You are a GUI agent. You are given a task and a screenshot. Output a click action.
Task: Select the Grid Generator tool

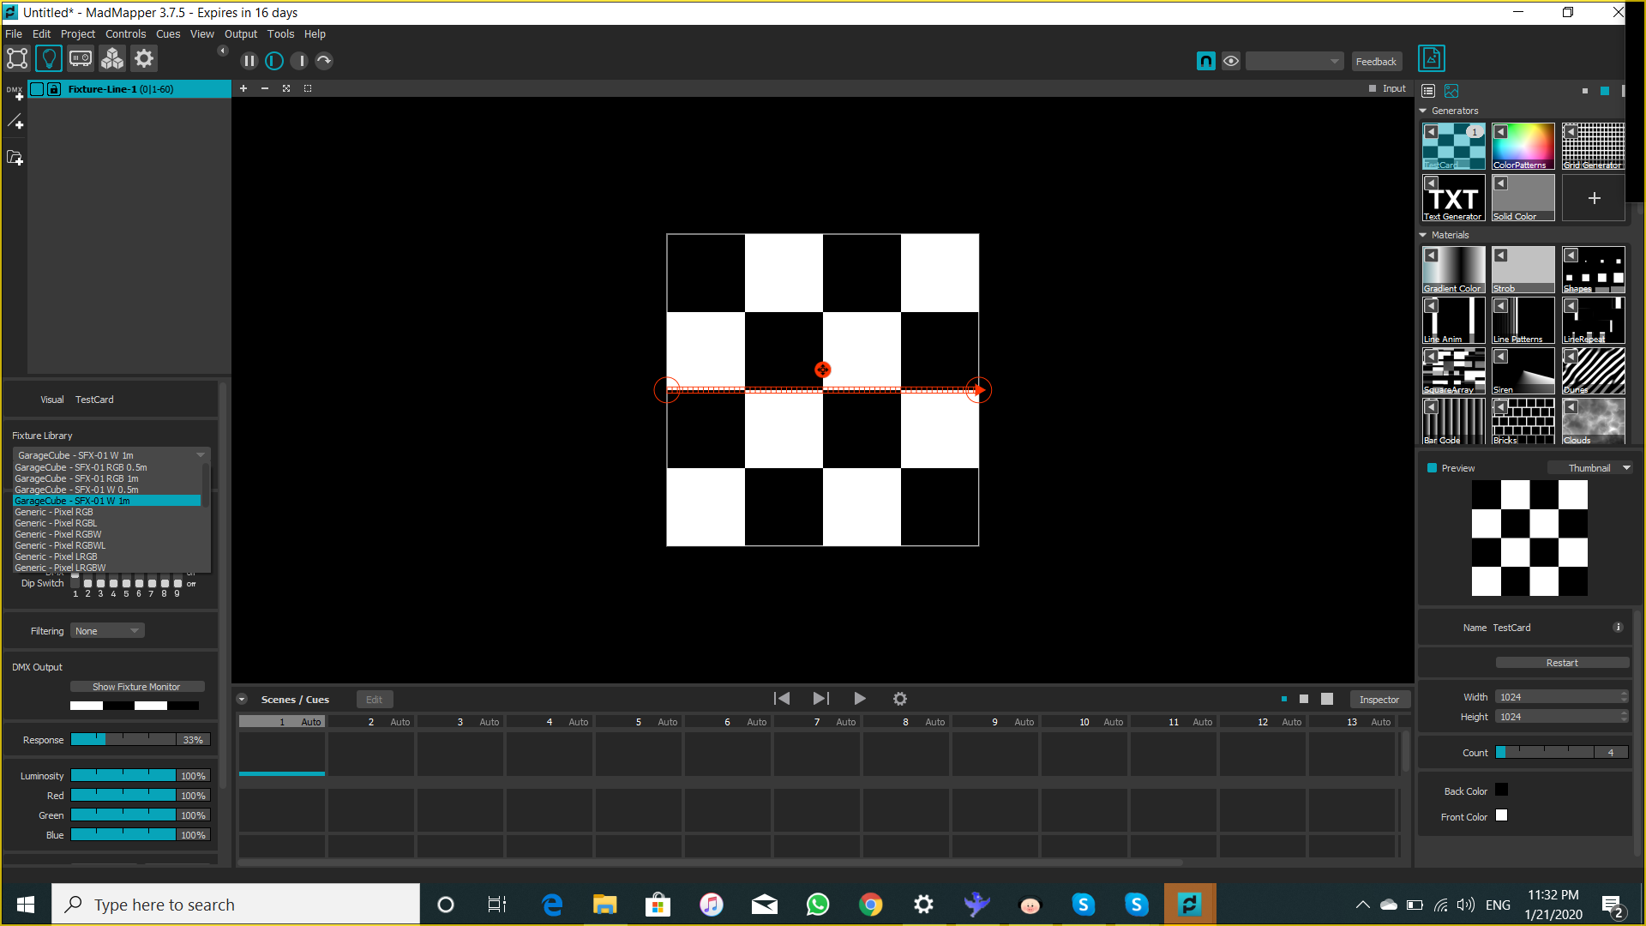1595,145
